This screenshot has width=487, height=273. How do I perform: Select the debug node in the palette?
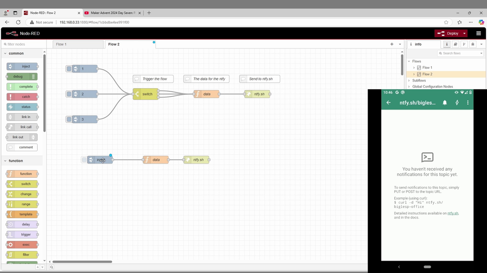pos(22,76)
